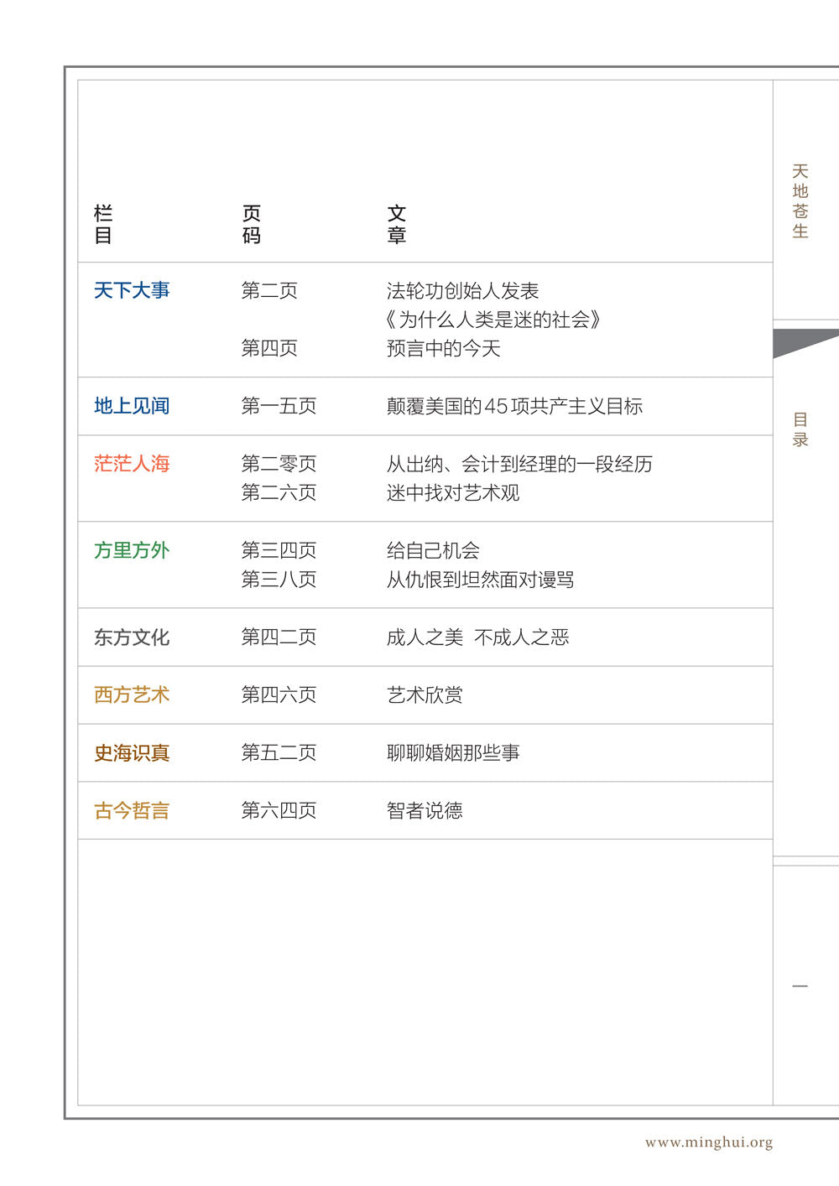This screenshot has width=839, height=1186.
Task: Click the 目录 side tab
Action: point(800,429)
